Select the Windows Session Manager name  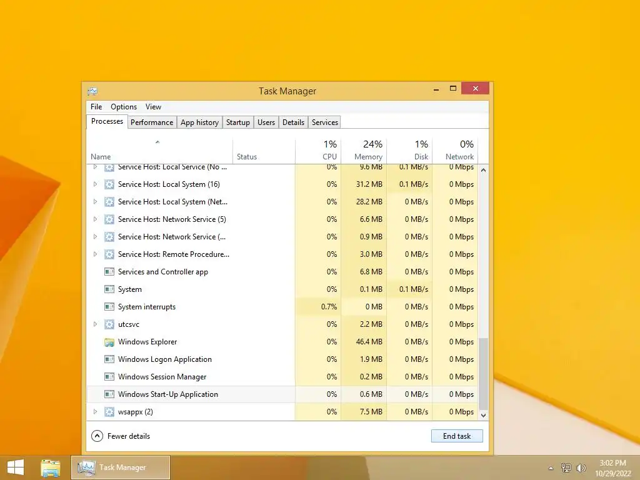click(x=162, y=377)
